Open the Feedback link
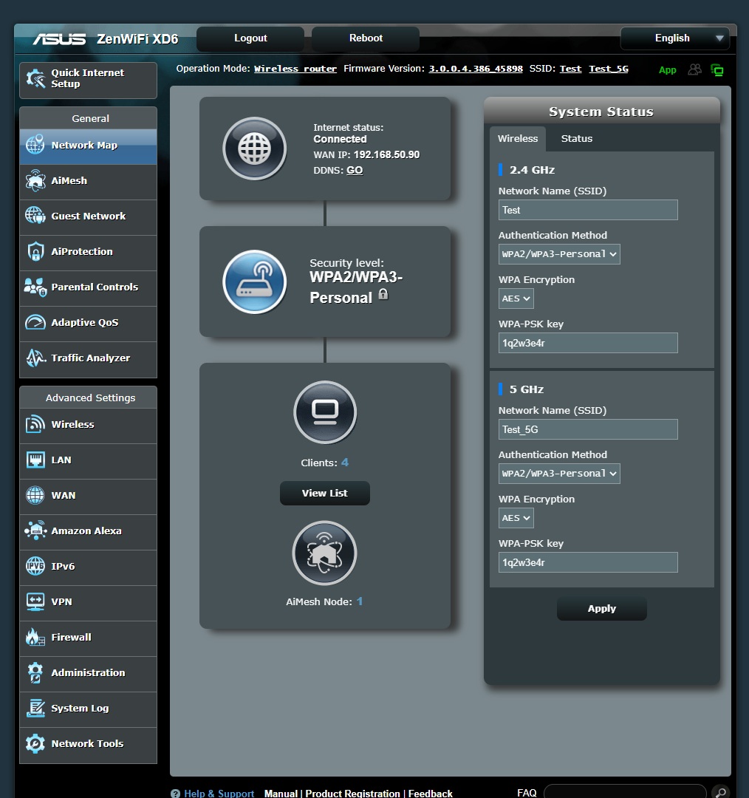 point(431,793)
